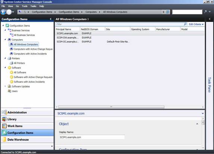Open the File menu

3,6
